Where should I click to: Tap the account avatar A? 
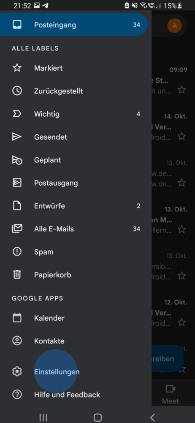[175, 26]
